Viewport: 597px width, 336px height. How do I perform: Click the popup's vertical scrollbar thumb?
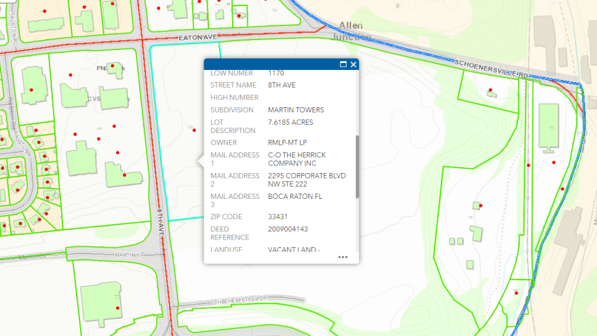(x=357, y=166)
